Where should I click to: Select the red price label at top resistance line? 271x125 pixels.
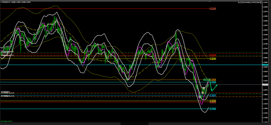click(x=213, y=9)
